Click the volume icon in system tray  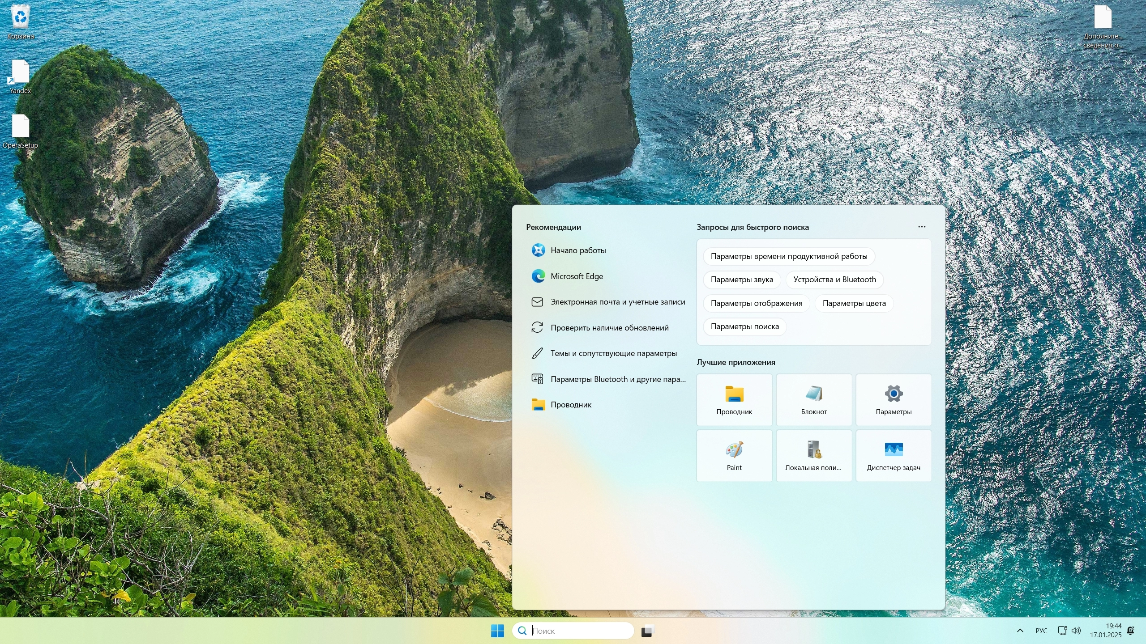[x=1076, y=631]
